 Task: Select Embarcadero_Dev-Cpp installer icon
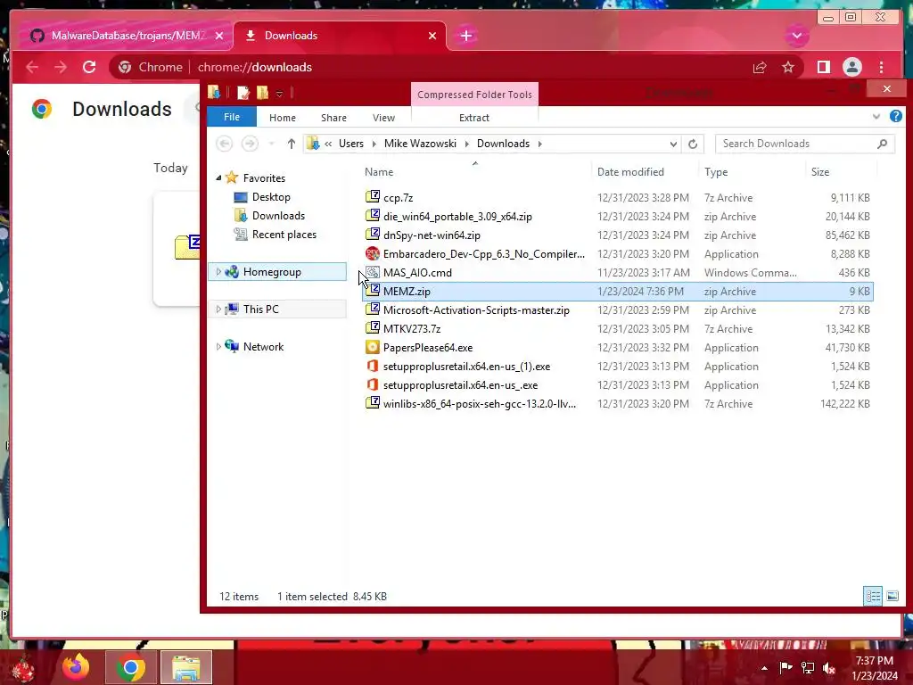click(x=373, y=253)
